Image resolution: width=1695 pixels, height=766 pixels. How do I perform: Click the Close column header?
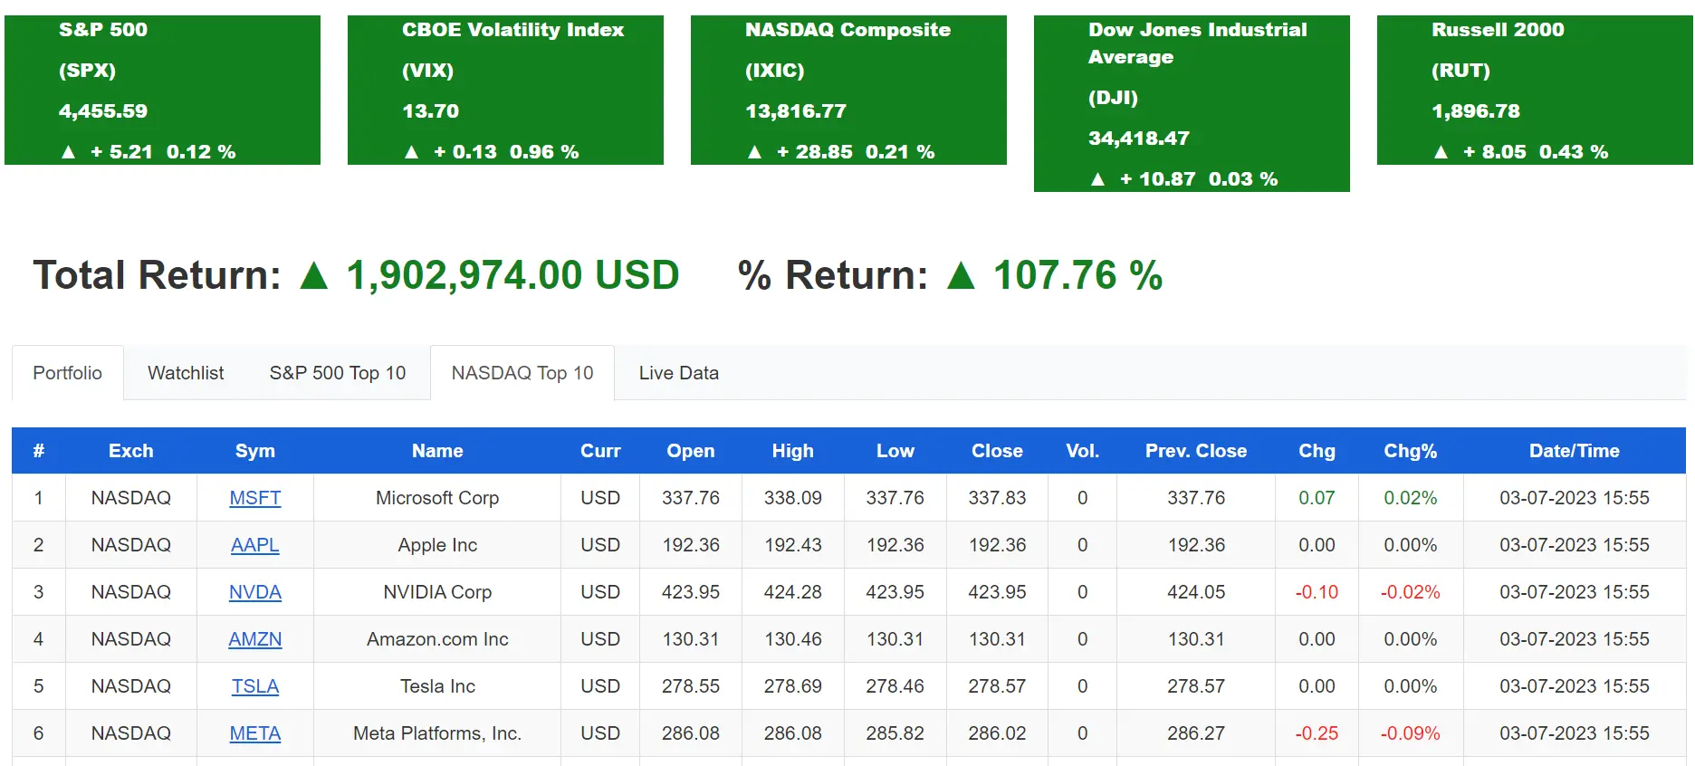[x=997, y=451]
